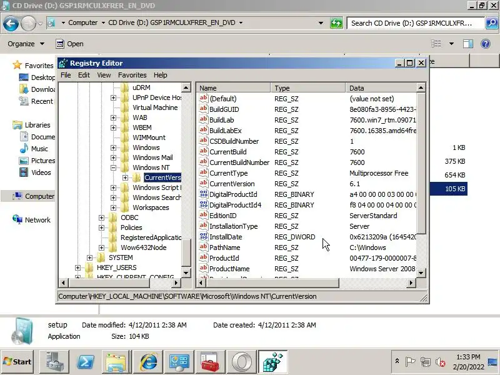The width and height of the screenshot is (500, 375).
Task: Click the Explorer search input field
Action: tap(416, 23)
